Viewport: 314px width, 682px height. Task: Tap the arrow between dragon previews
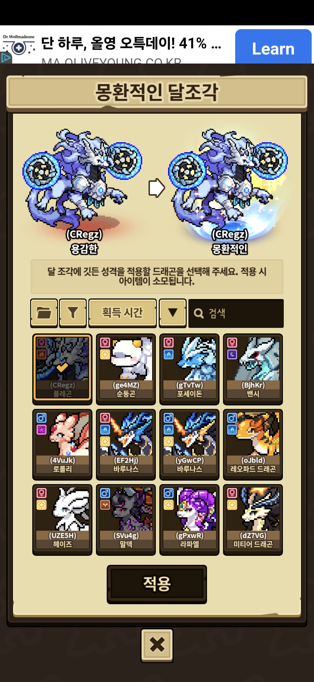157,188
